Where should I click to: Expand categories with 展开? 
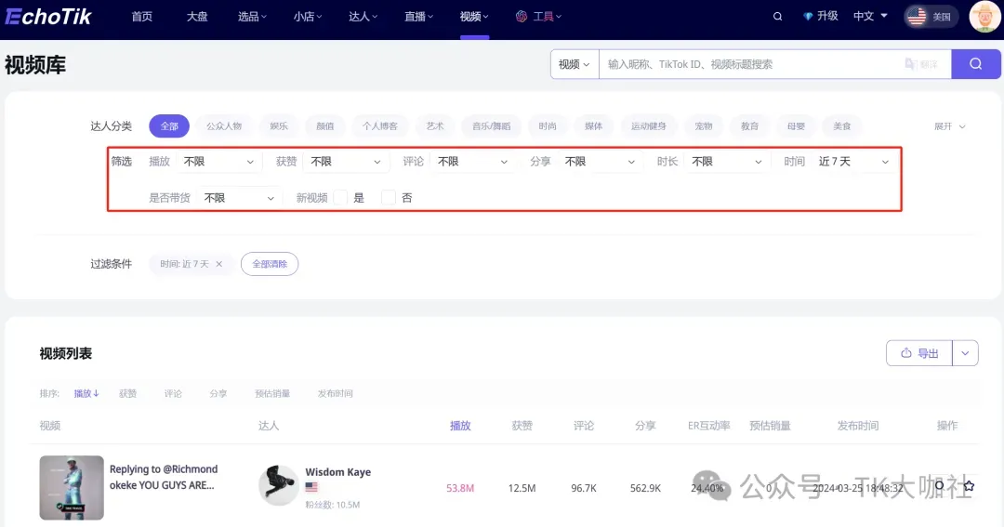click(949, 126)
